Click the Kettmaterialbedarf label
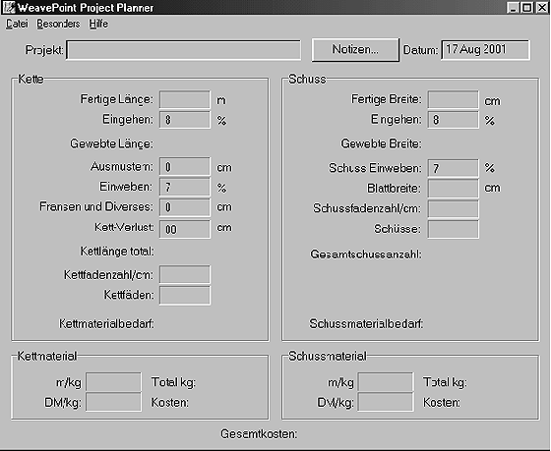The width and height of the screenshot is (551, 451). click(106, 323)
